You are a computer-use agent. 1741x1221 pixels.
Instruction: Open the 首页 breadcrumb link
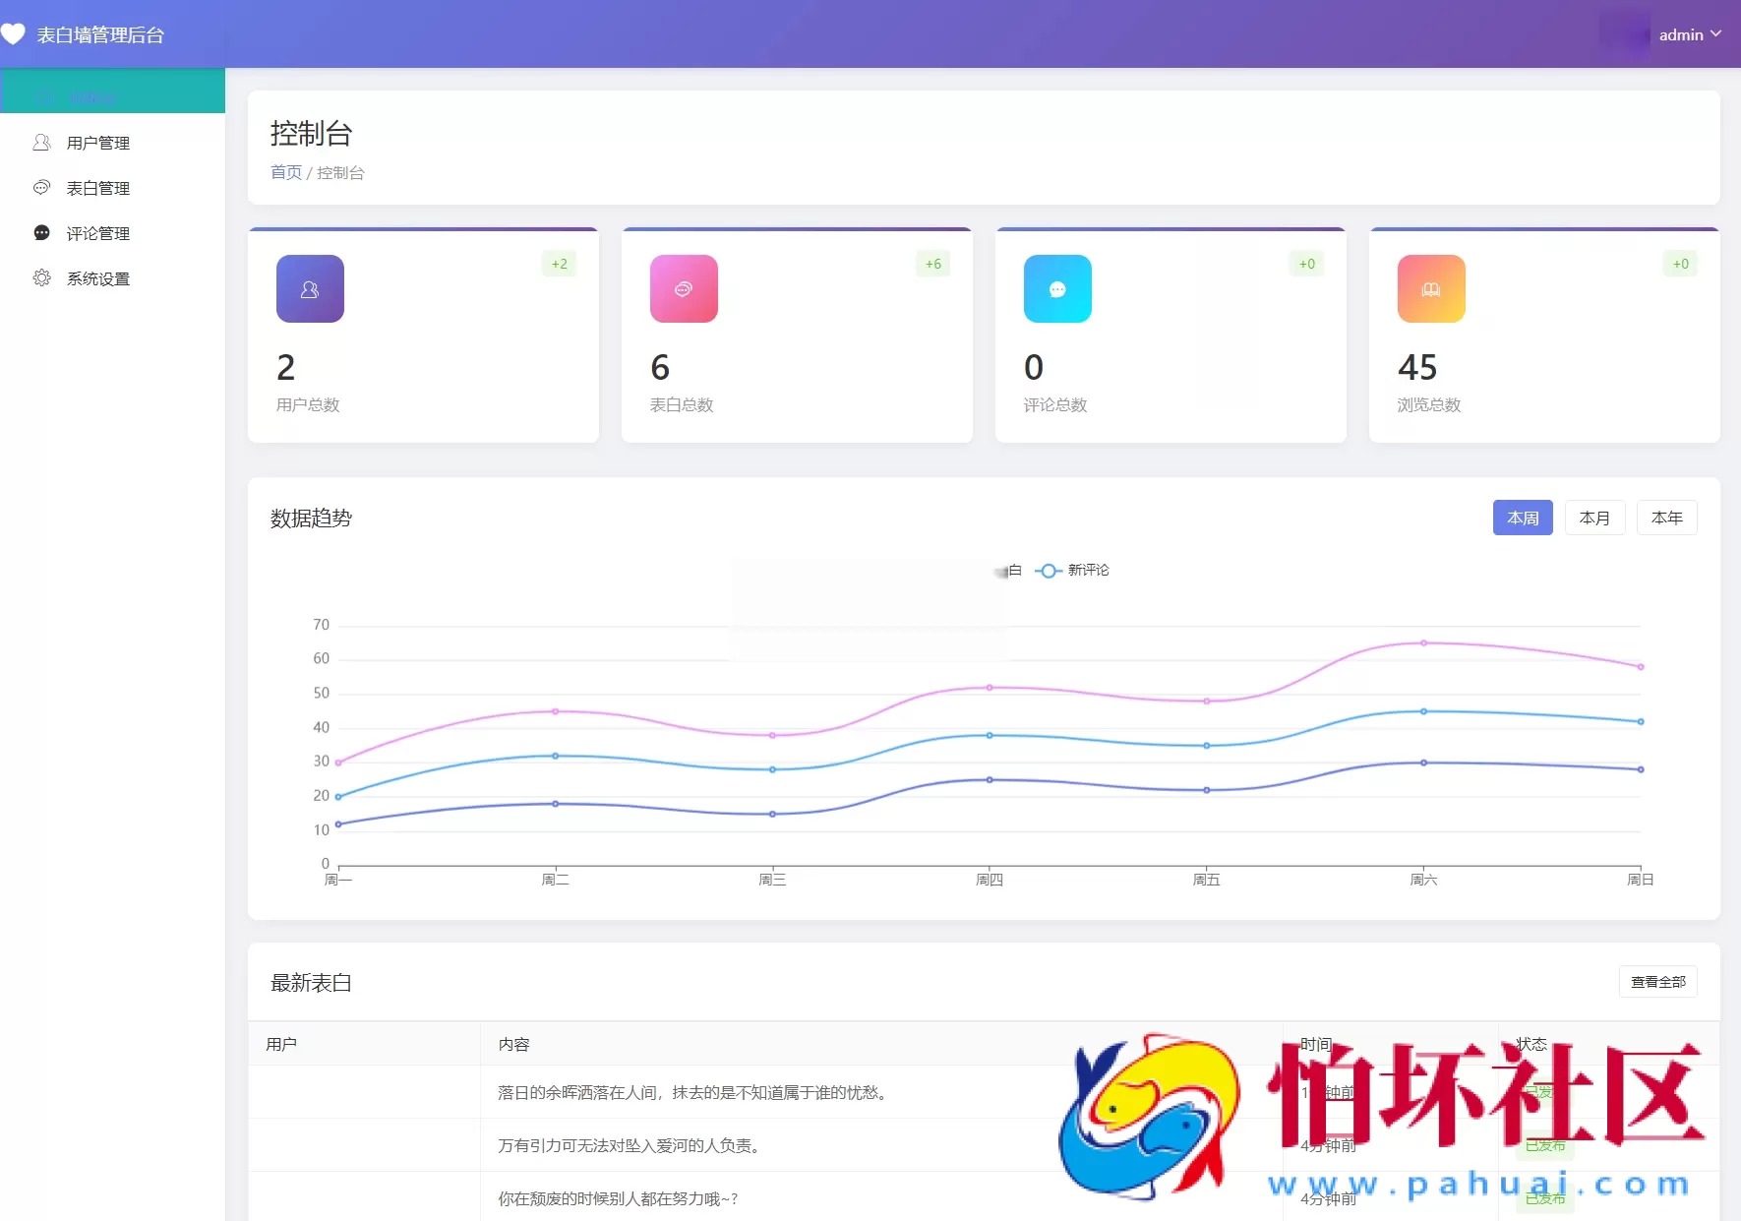[285, 172]
